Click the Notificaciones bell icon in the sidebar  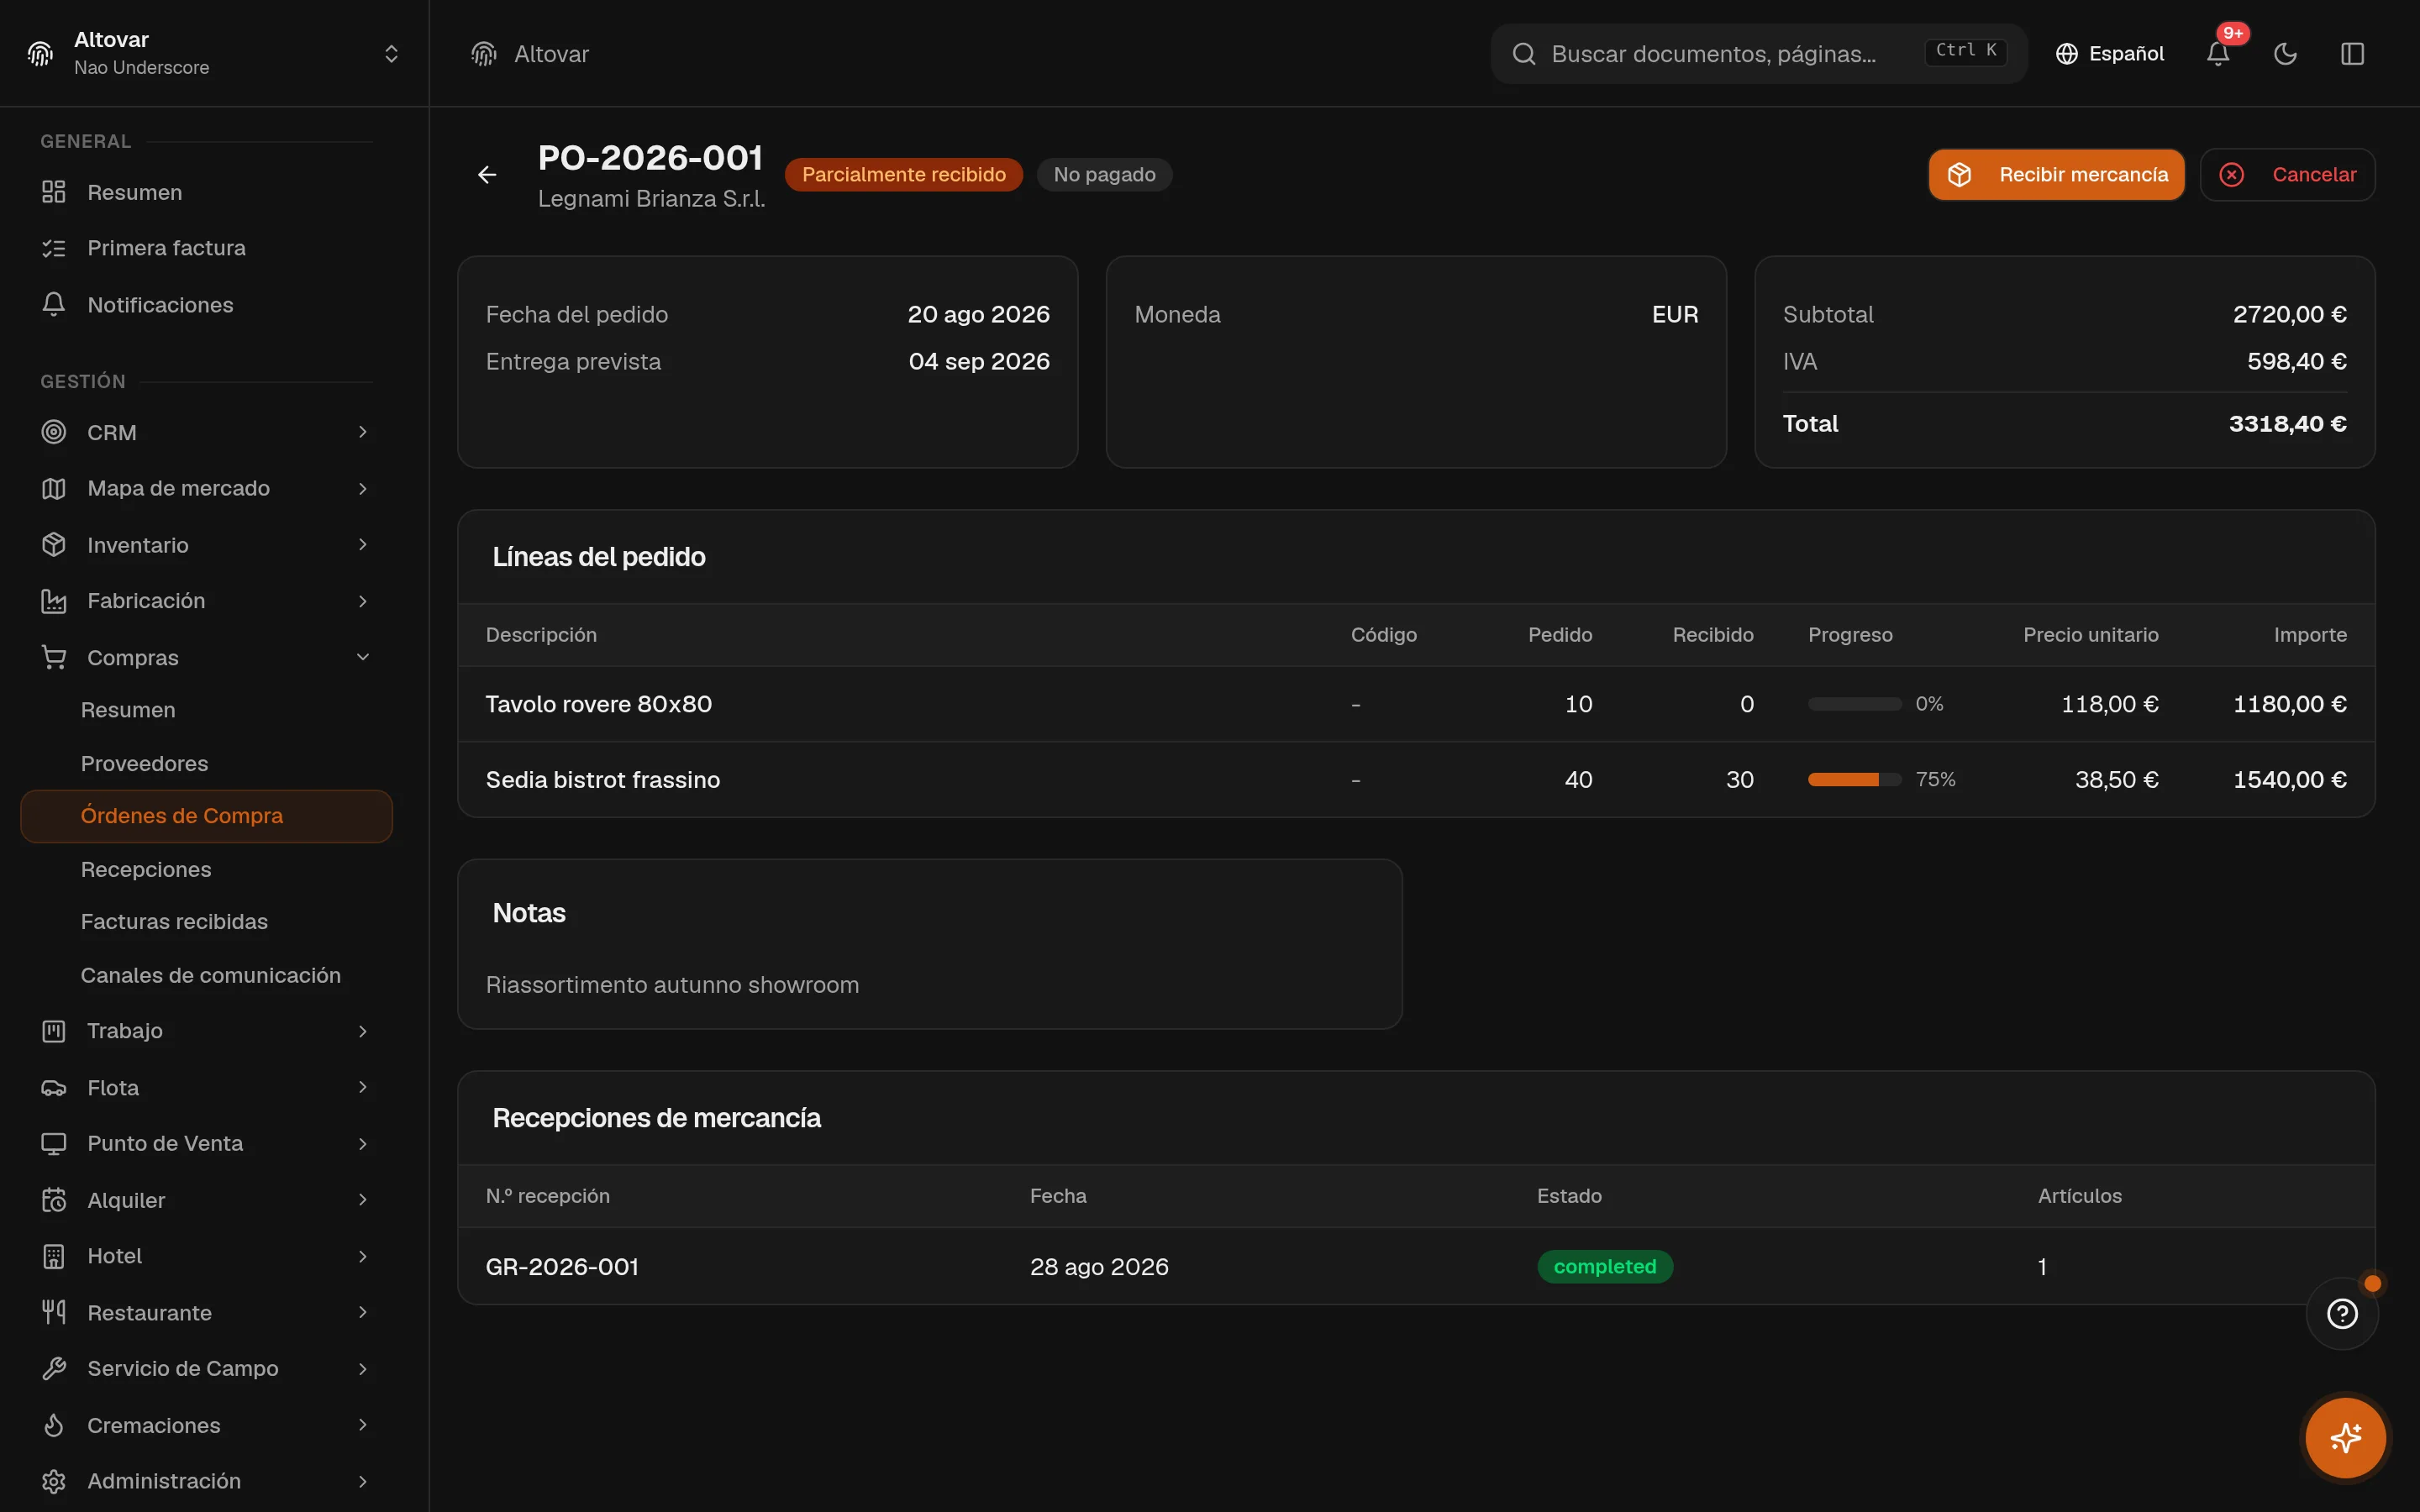54,304
